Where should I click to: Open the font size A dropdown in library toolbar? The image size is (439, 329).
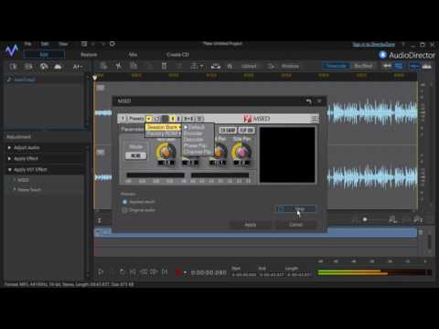pos(78,67)
